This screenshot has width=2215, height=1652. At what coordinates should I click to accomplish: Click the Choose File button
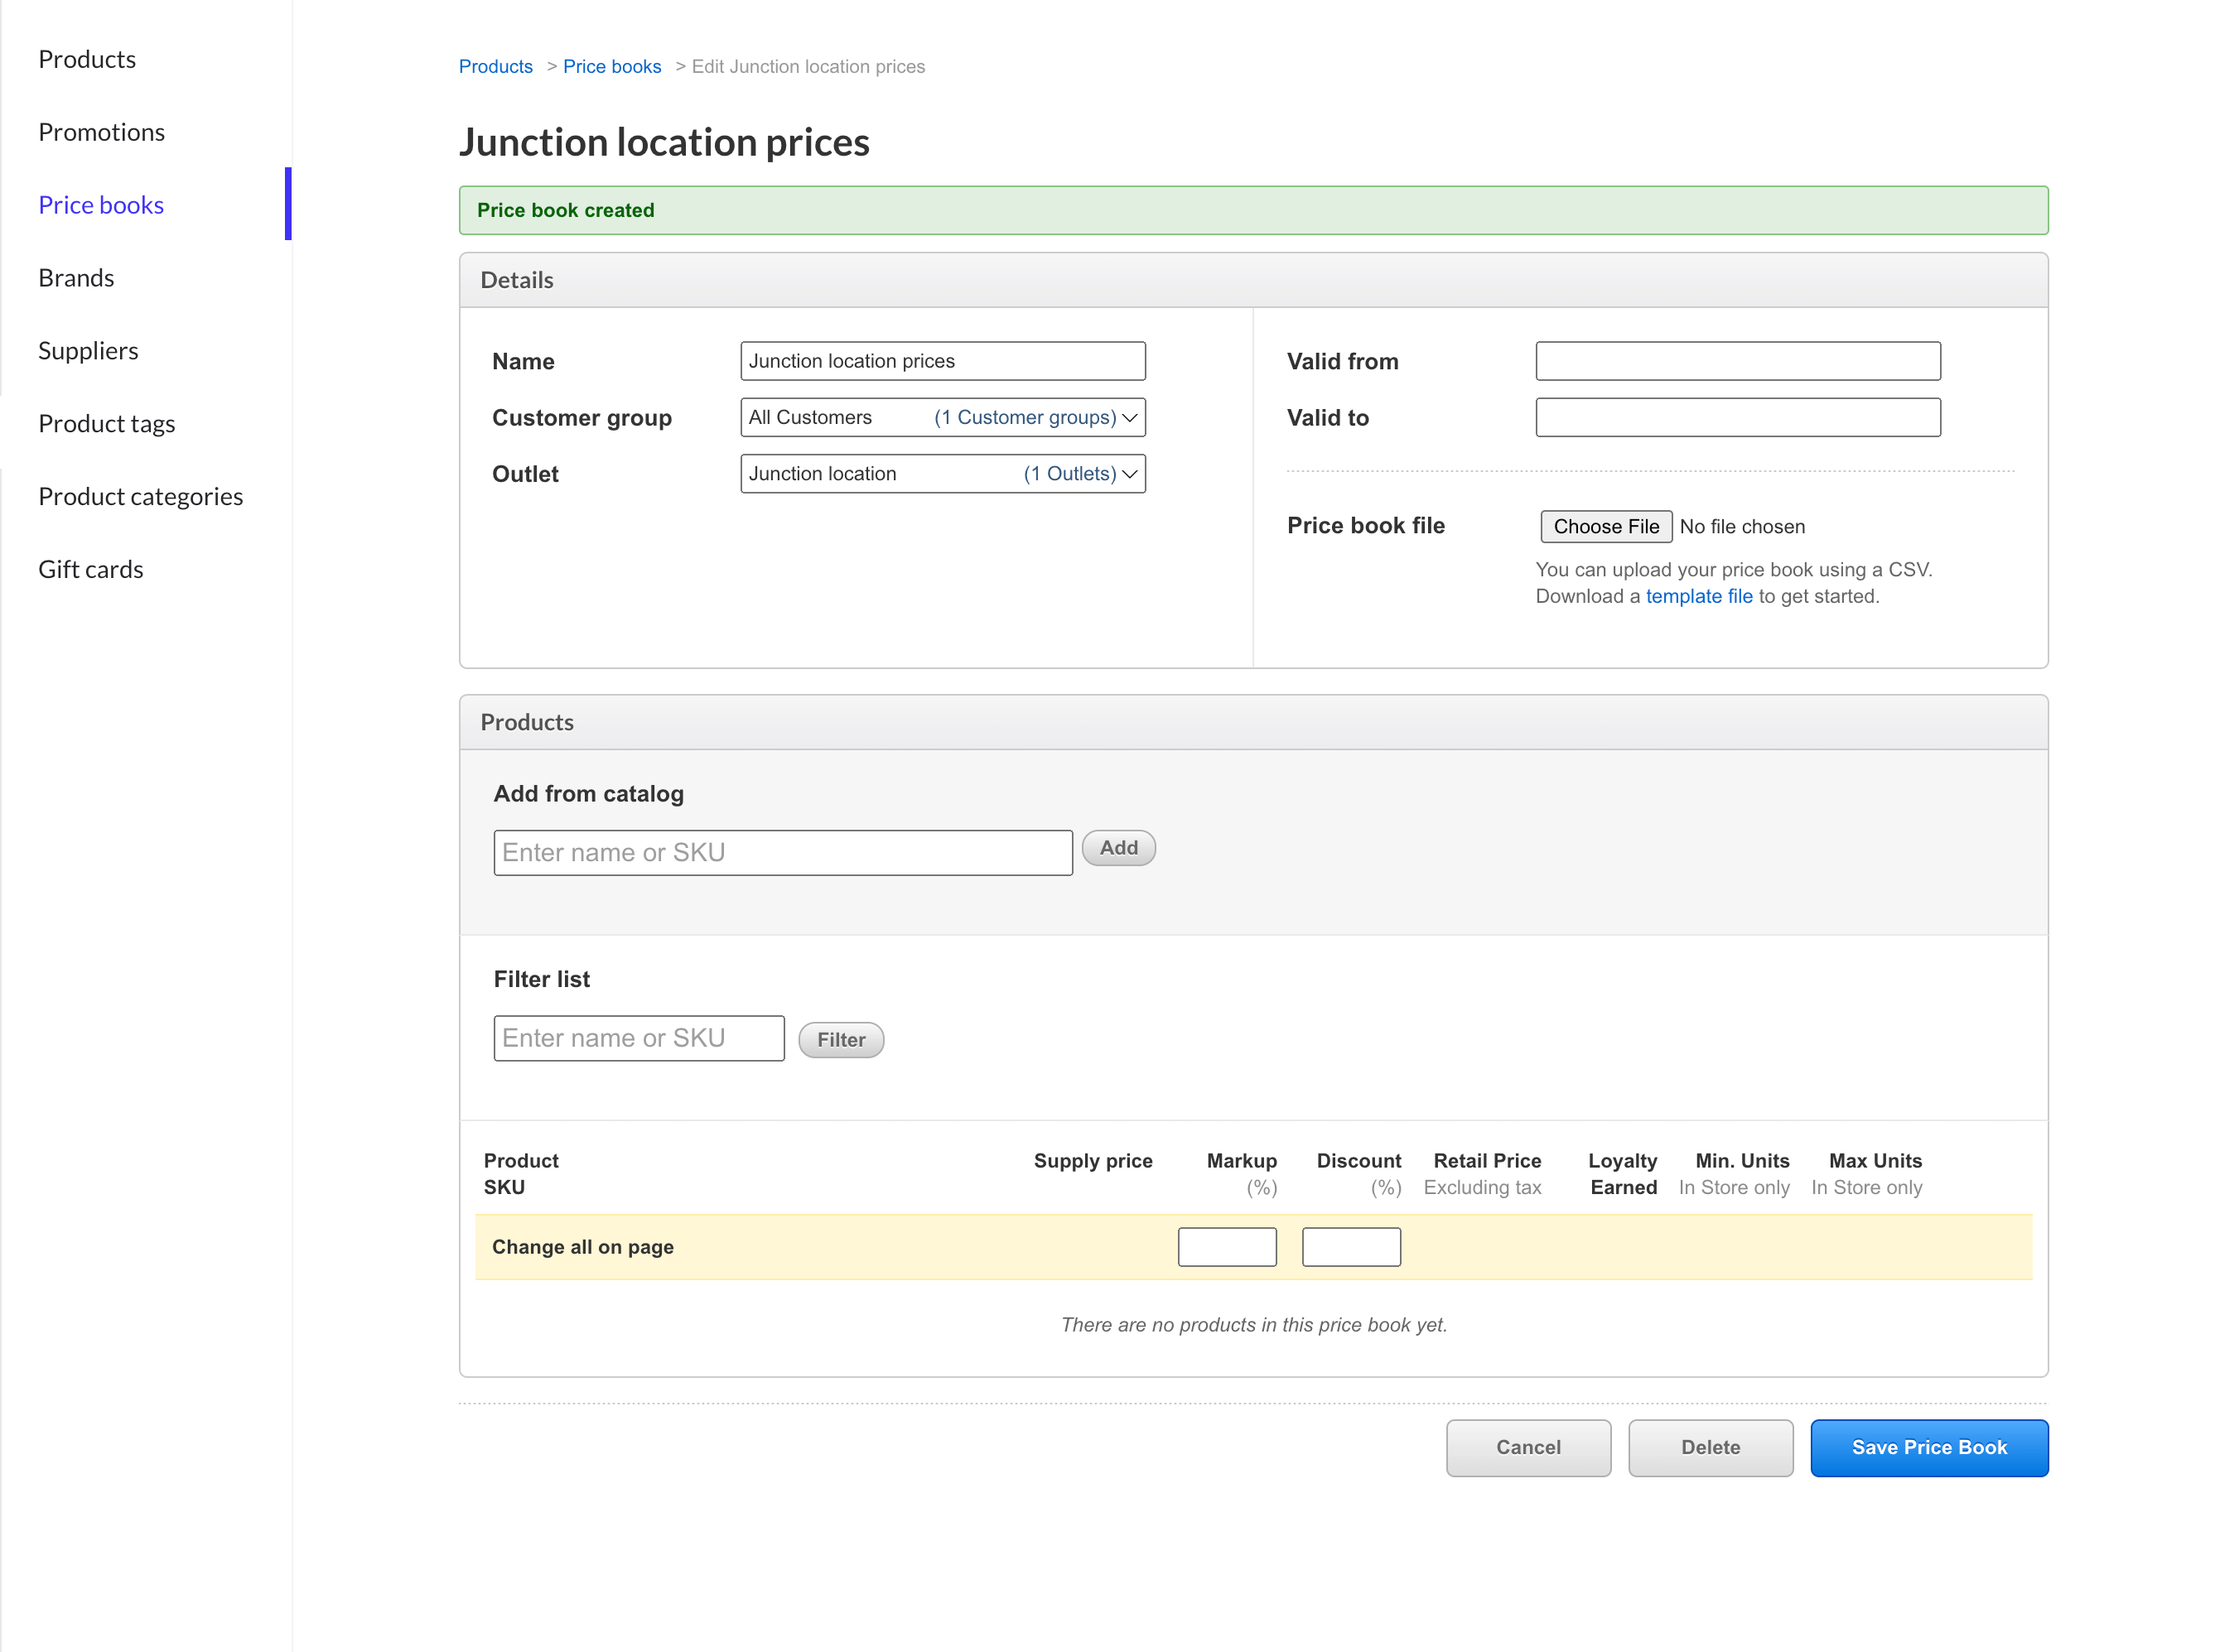click(1605, 527)
